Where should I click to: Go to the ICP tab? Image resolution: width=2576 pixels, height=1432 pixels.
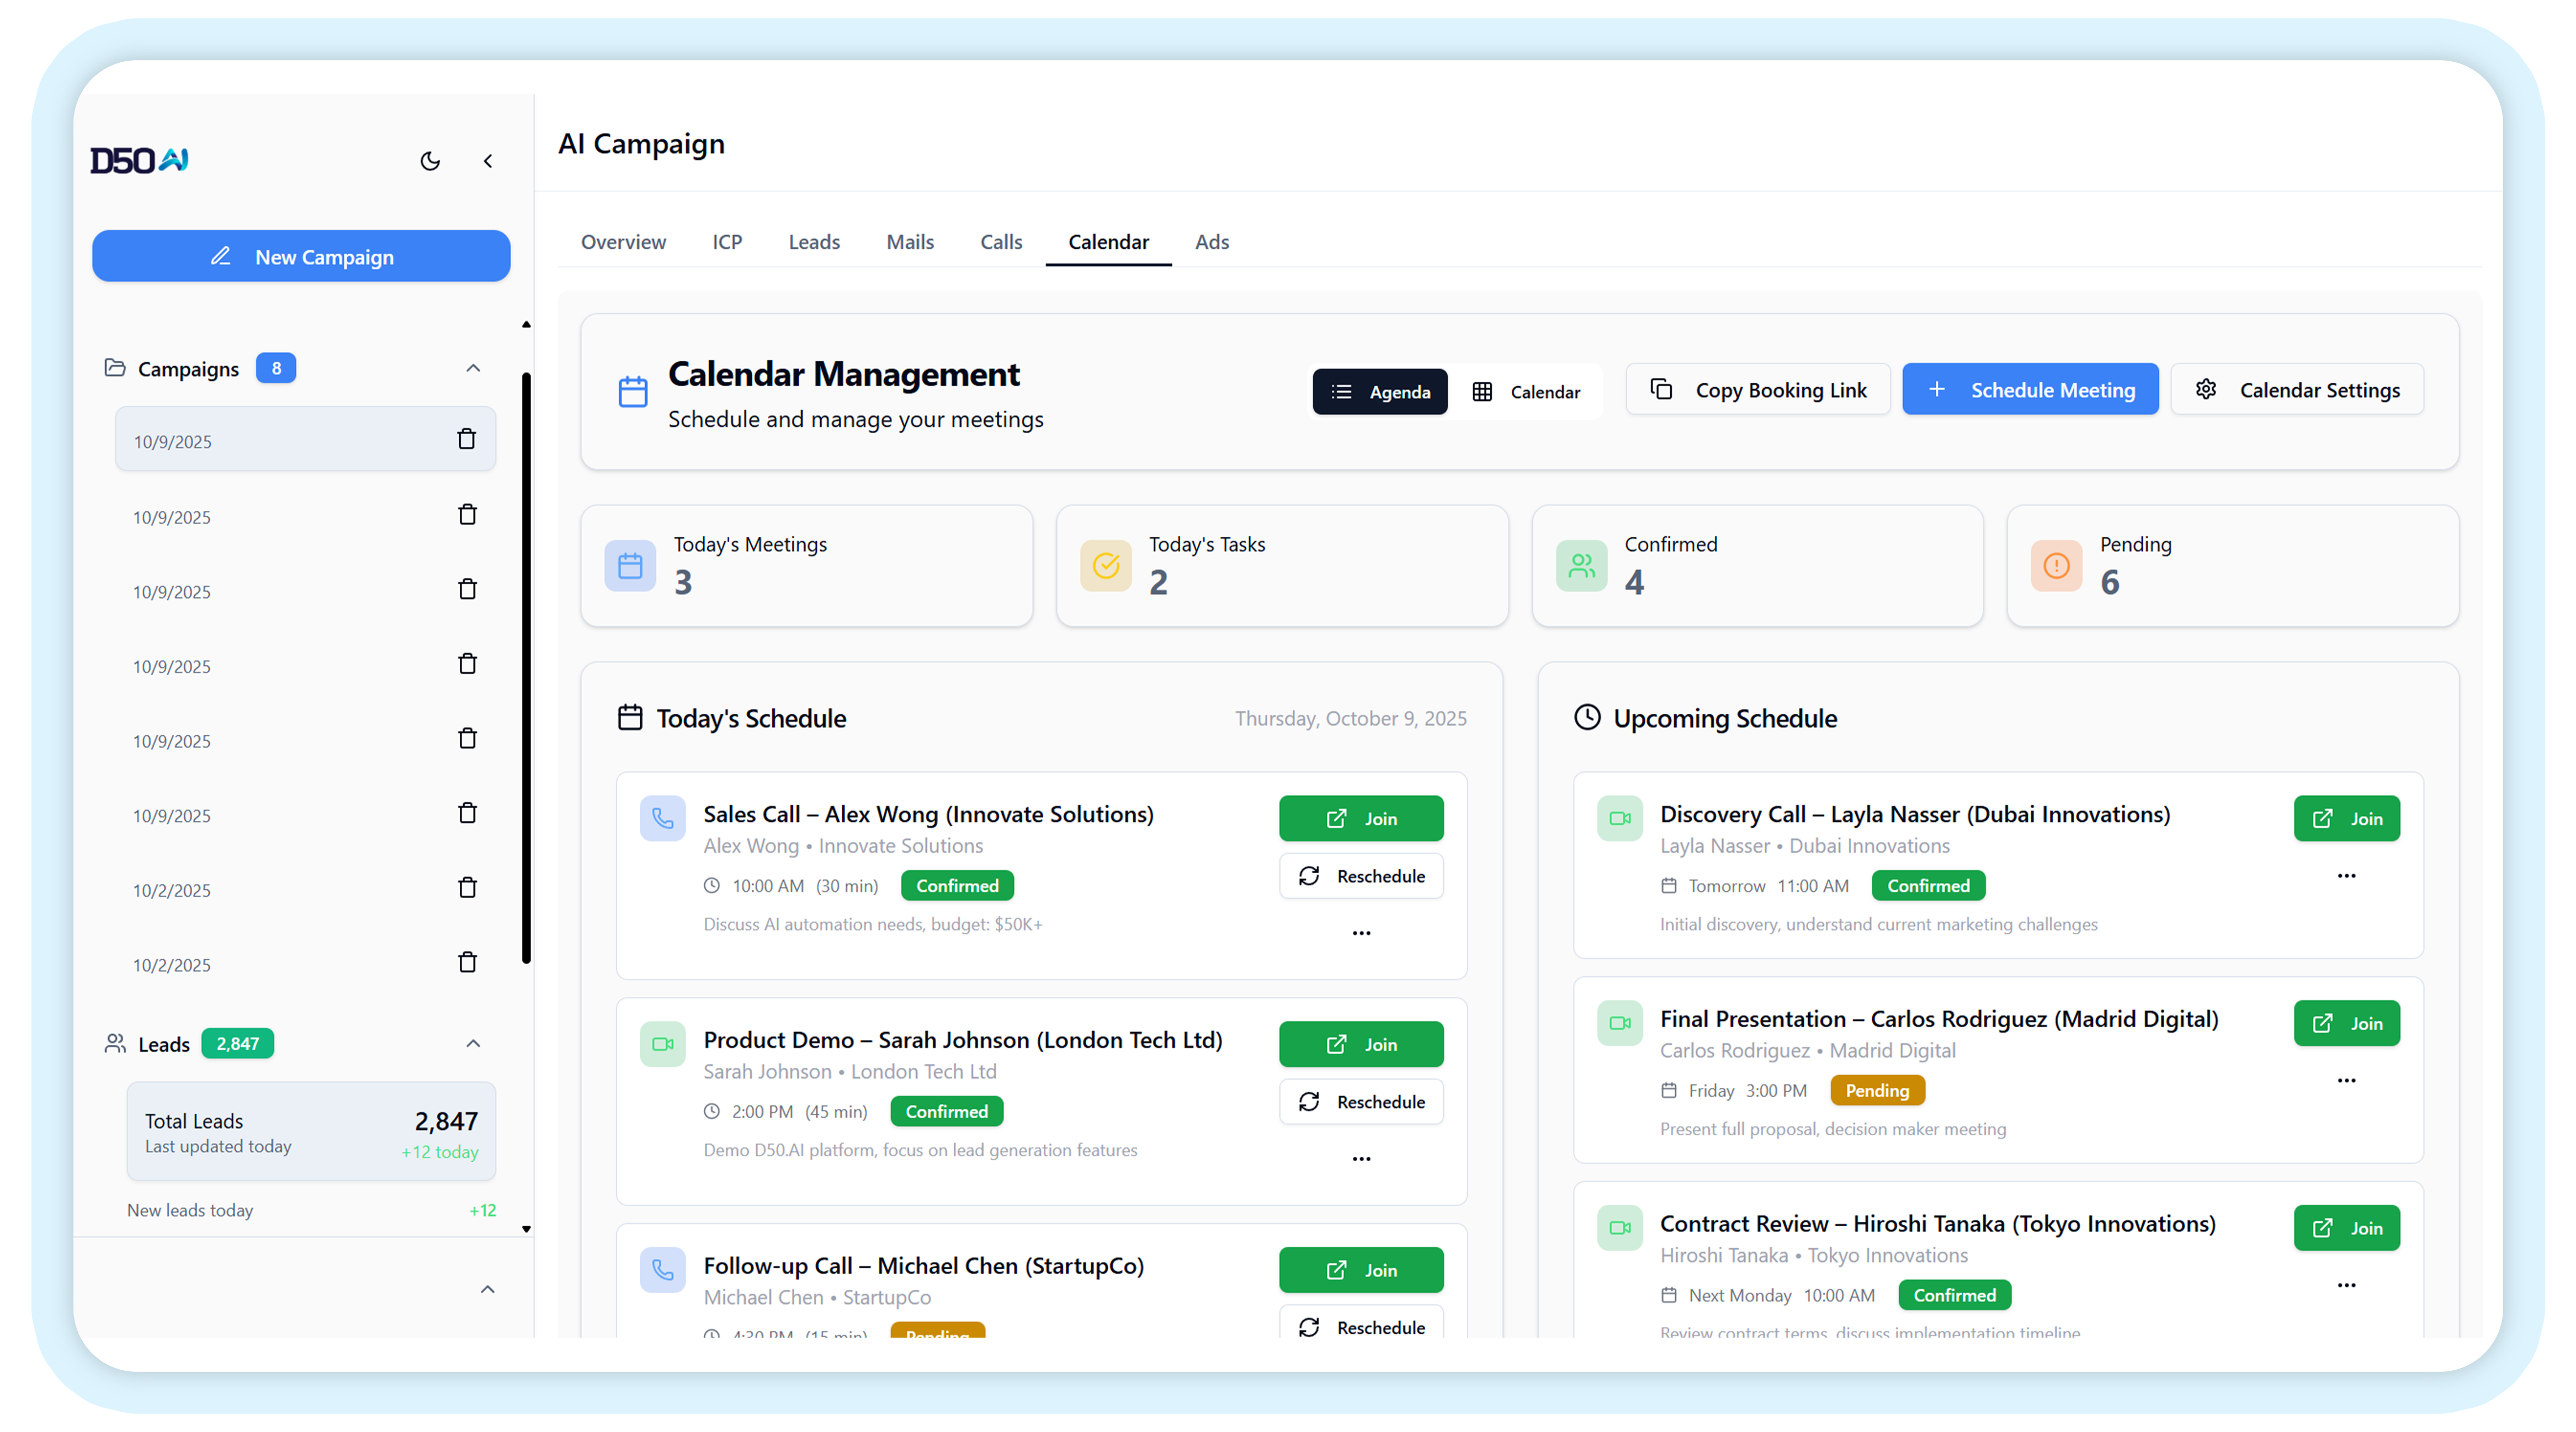(727, 242)
